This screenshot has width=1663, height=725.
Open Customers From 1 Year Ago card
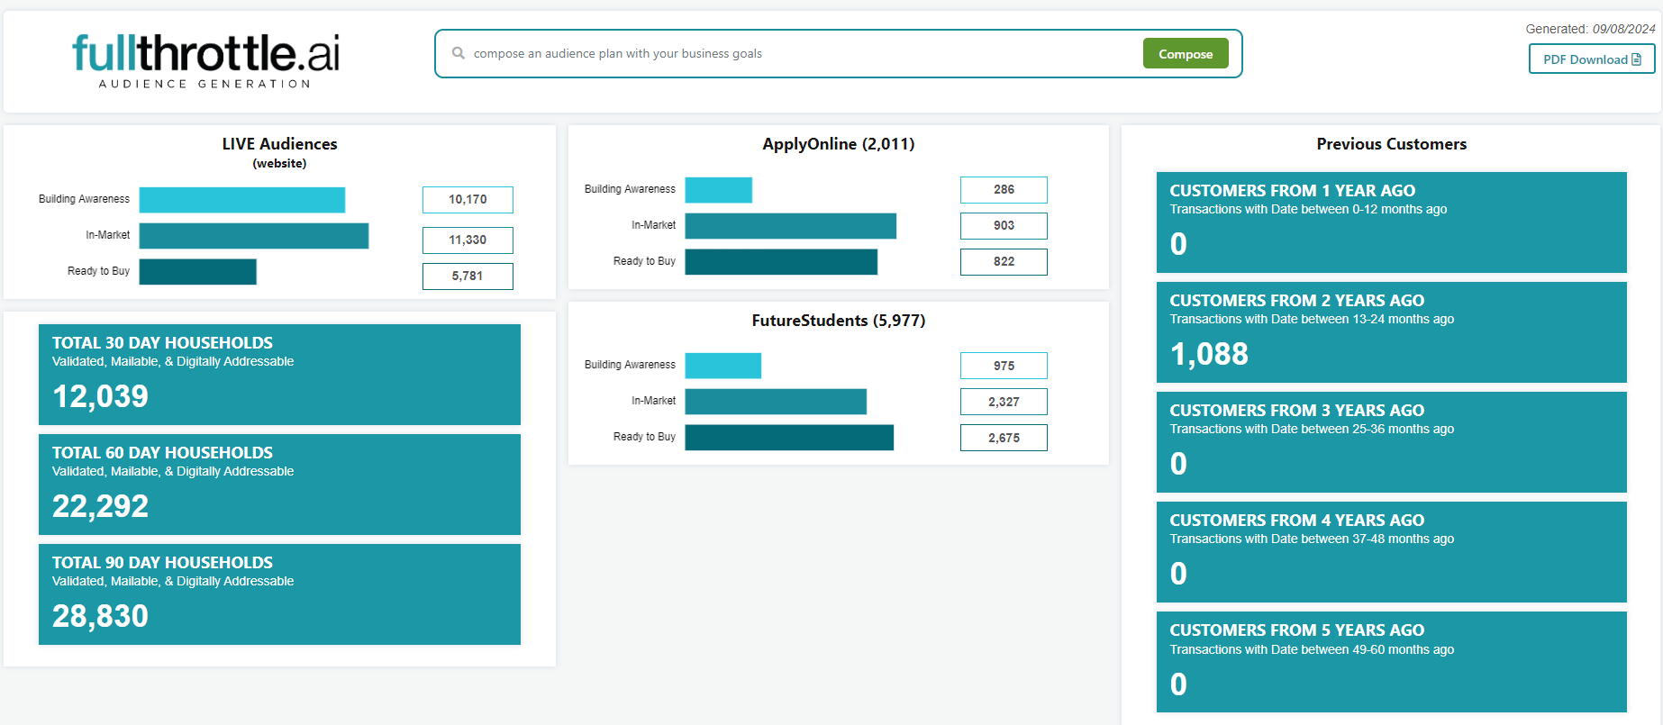coord(1391,222)
